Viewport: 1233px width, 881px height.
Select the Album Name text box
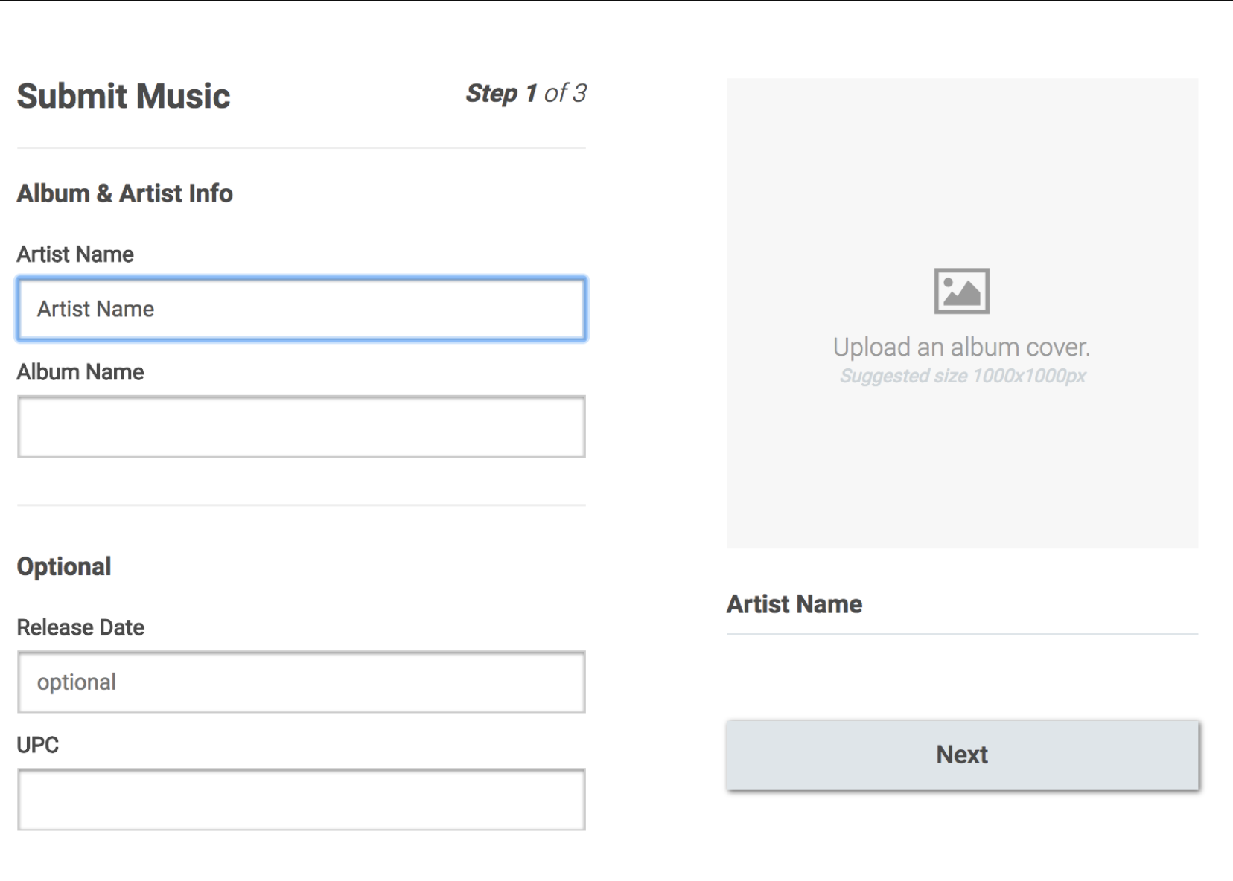[x=302, y=426]
